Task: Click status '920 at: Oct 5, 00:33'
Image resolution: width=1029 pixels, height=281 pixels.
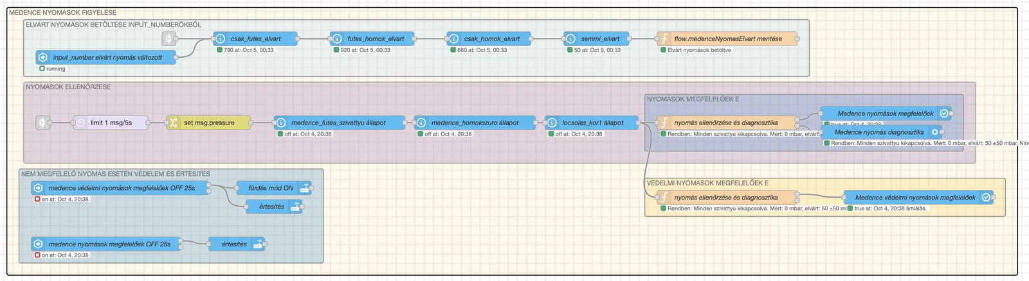Action: click(362, 50)
